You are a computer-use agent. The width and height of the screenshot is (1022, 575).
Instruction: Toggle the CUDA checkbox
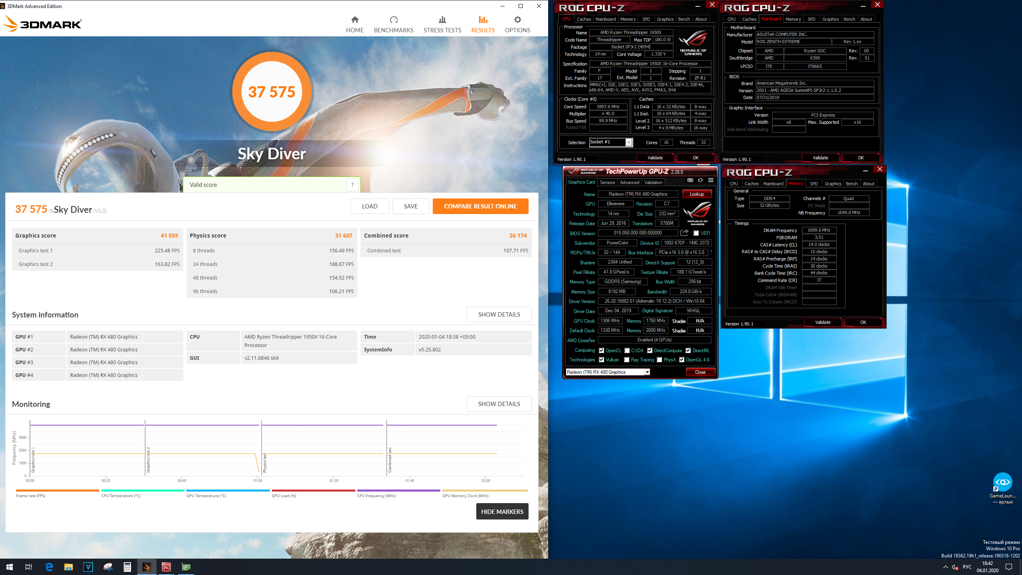[627, 351]
